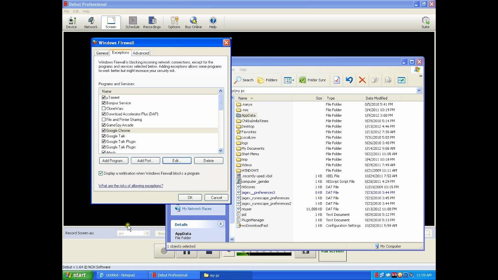Click the start button on taskbar

pyautogui.click(x=77, y=275)
